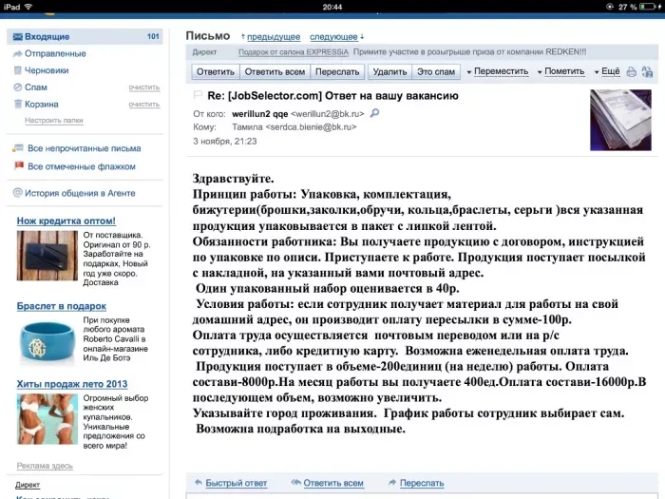
Task: Open the Отправленные sent folder
Action: [x=55, y=53]
